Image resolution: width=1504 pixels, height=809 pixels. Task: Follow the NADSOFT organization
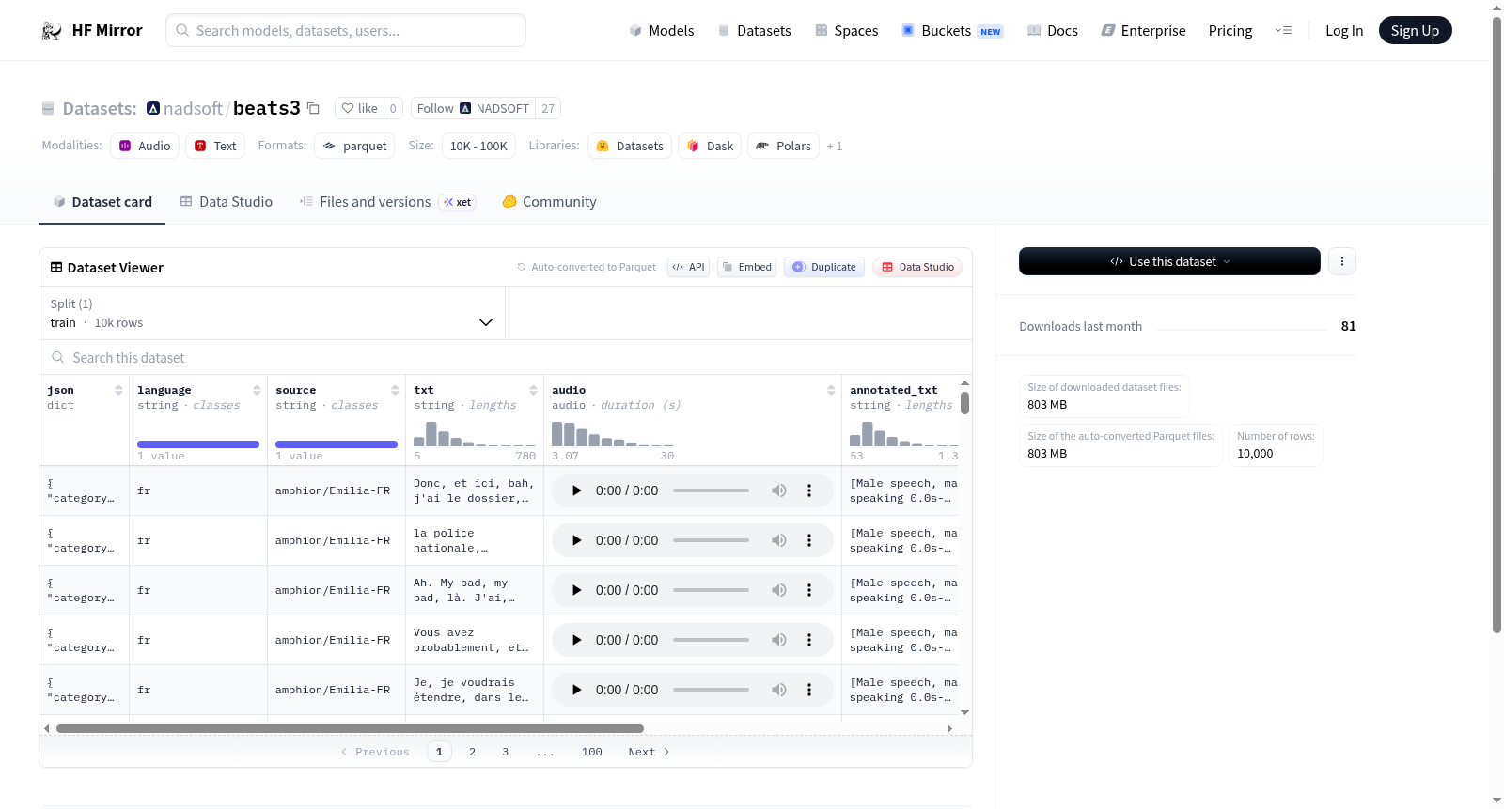point(473,108)
